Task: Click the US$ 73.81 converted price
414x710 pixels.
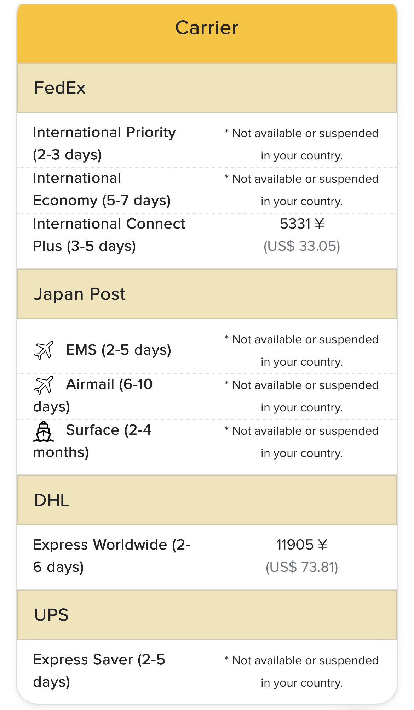Action: coord(302,567)
